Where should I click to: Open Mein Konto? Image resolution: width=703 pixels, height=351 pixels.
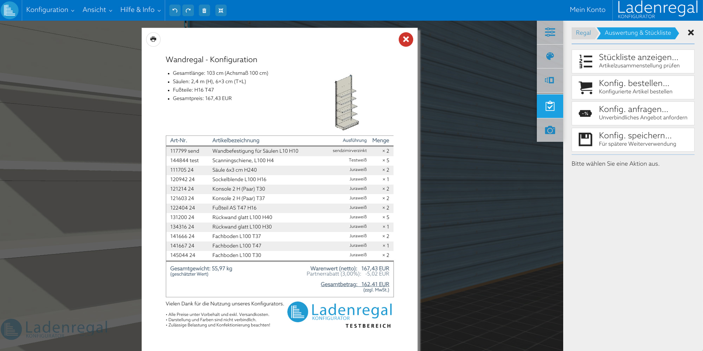tap(587, 10)
